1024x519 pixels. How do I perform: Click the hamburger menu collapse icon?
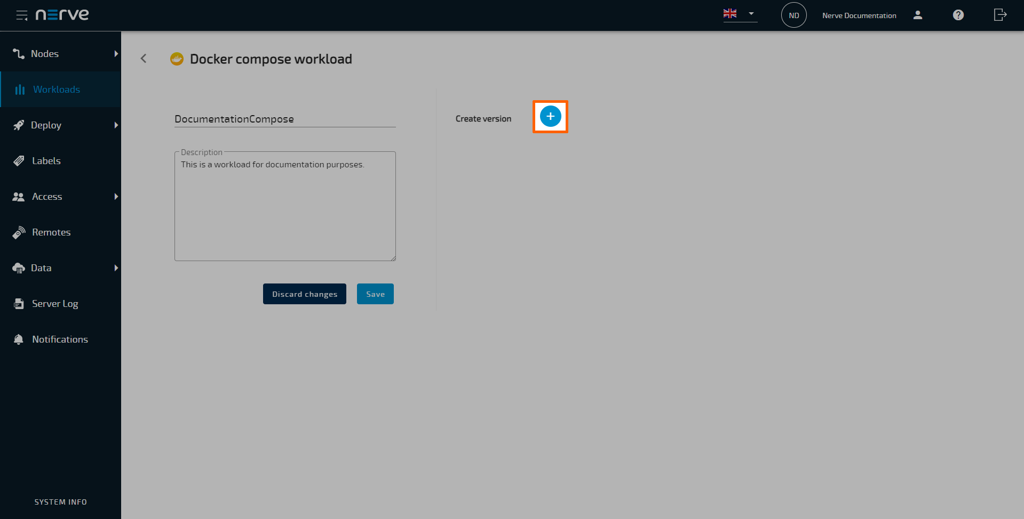pos(21,15)
